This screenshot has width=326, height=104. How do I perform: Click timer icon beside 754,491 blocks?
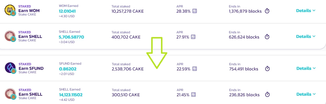(x=267, y=69)
